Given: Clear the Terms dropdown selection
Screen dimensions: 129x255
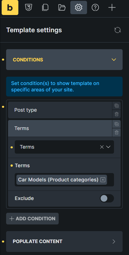Looking at the screenshot, I should [102, 147].
